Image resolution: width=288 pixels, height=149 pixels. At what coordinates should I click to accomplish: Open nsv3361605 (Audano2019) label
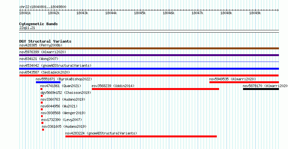pos(64,126)
